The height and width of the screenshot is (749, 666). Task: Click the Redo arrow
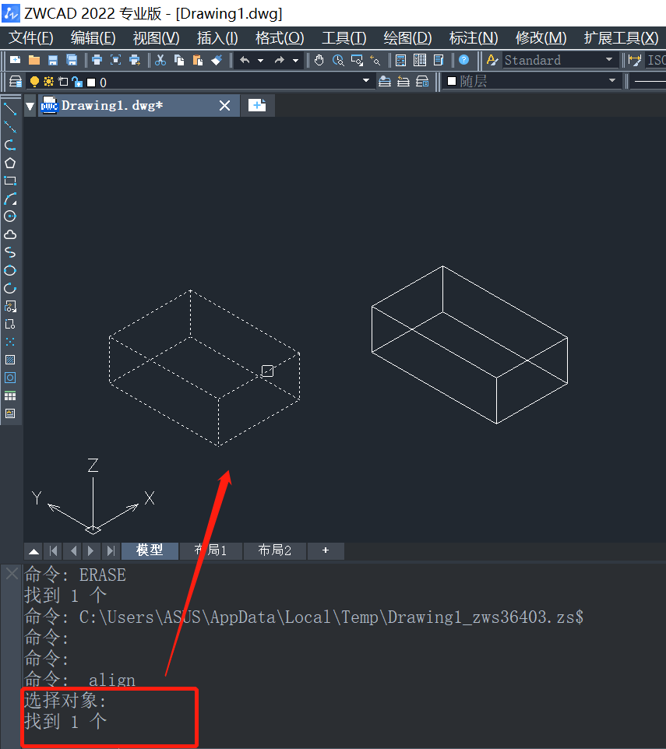pos(280,60)
